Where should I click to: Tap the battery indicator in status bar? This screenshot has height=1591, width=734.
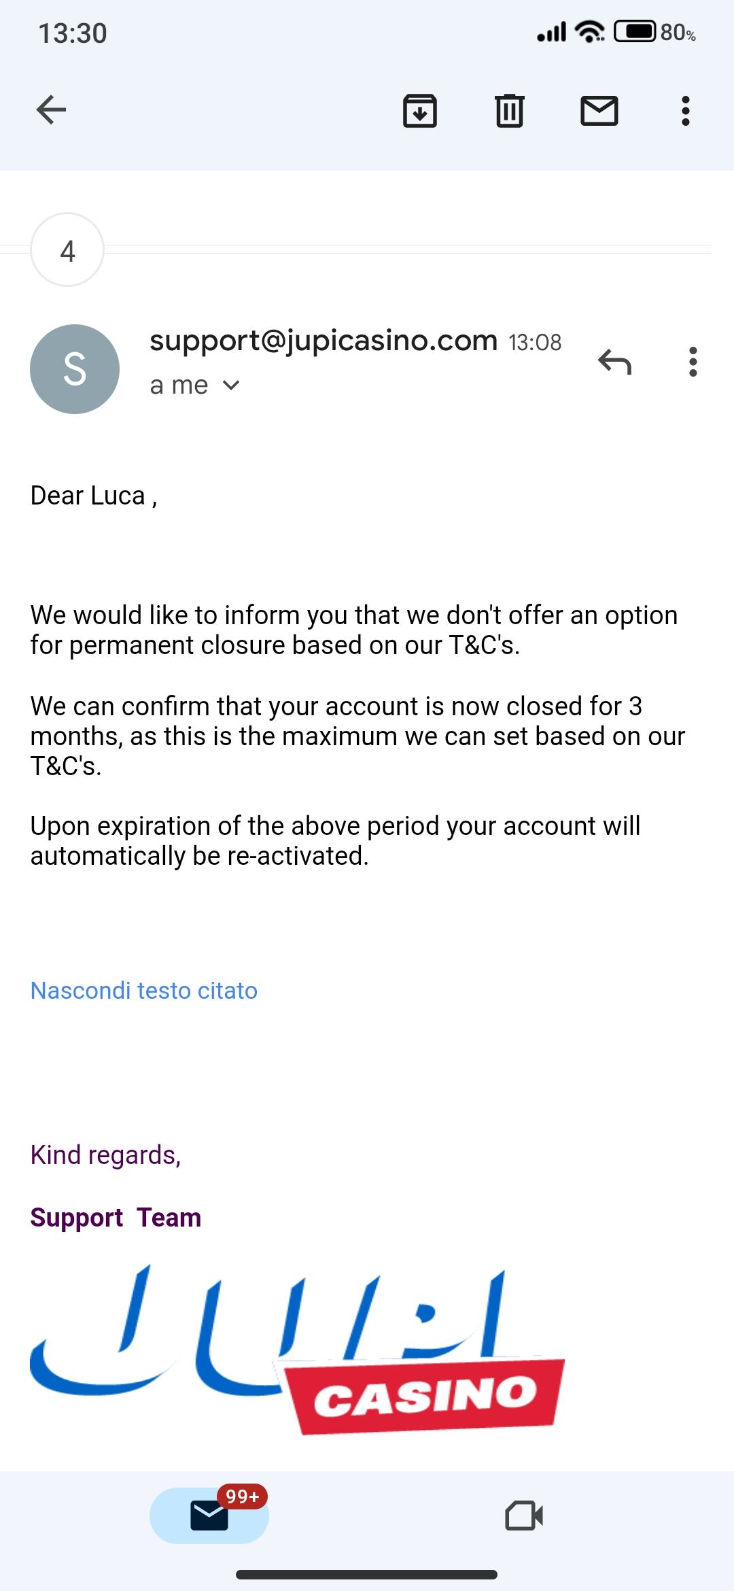pyautogui.click(x=635, y=31)
